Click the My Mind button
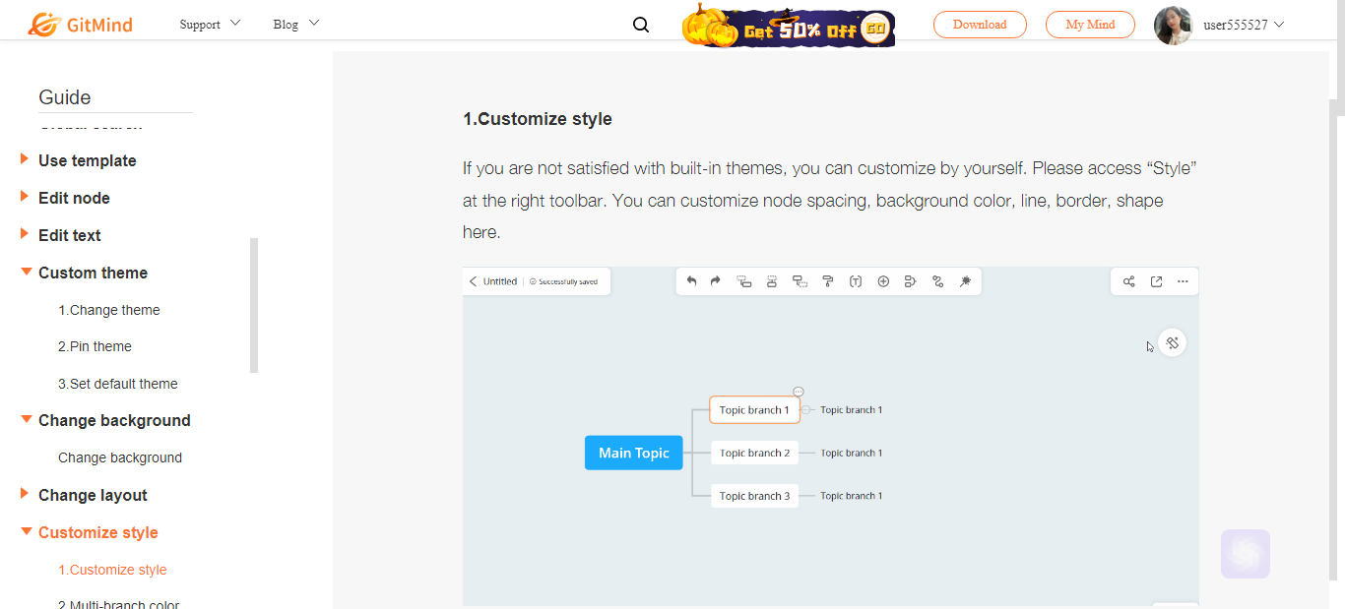1345x609 pixels. pyautogui.click(x=1090, y=25)
